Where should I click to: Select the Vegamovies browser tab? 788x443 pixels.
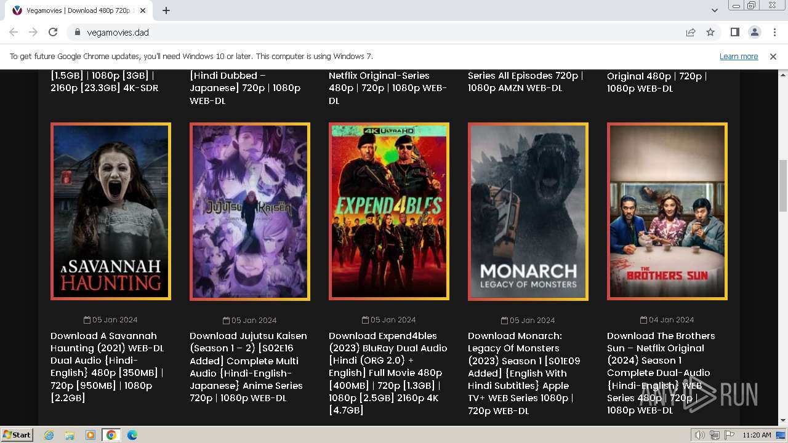point(79,10)
